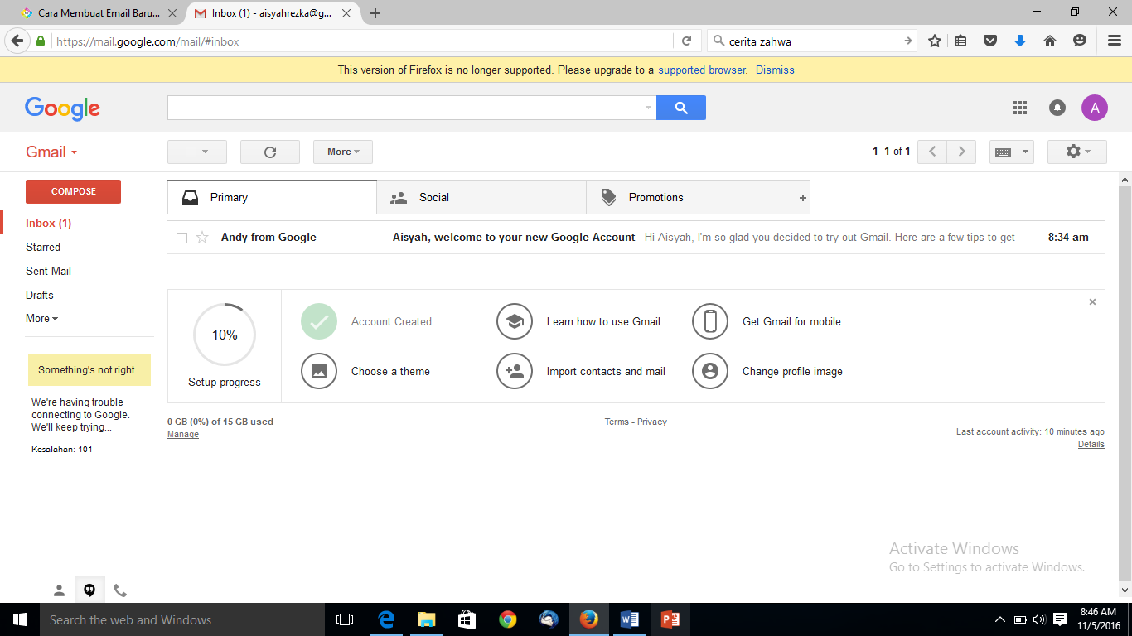Open input tools keyboard icon
1132x636 pixels.
[x=1003, y=152]
